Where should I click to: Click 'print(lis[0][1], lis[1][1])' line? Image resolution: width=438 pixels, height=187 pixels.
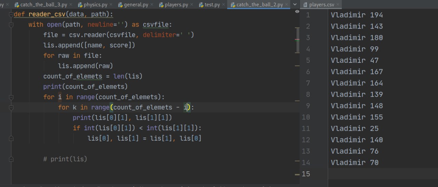(x=122, y=118)
